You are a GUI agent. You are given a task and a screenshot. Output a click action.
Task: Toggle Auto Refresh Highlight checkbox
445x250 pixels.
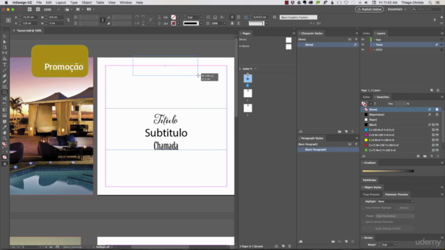(363, 208)
